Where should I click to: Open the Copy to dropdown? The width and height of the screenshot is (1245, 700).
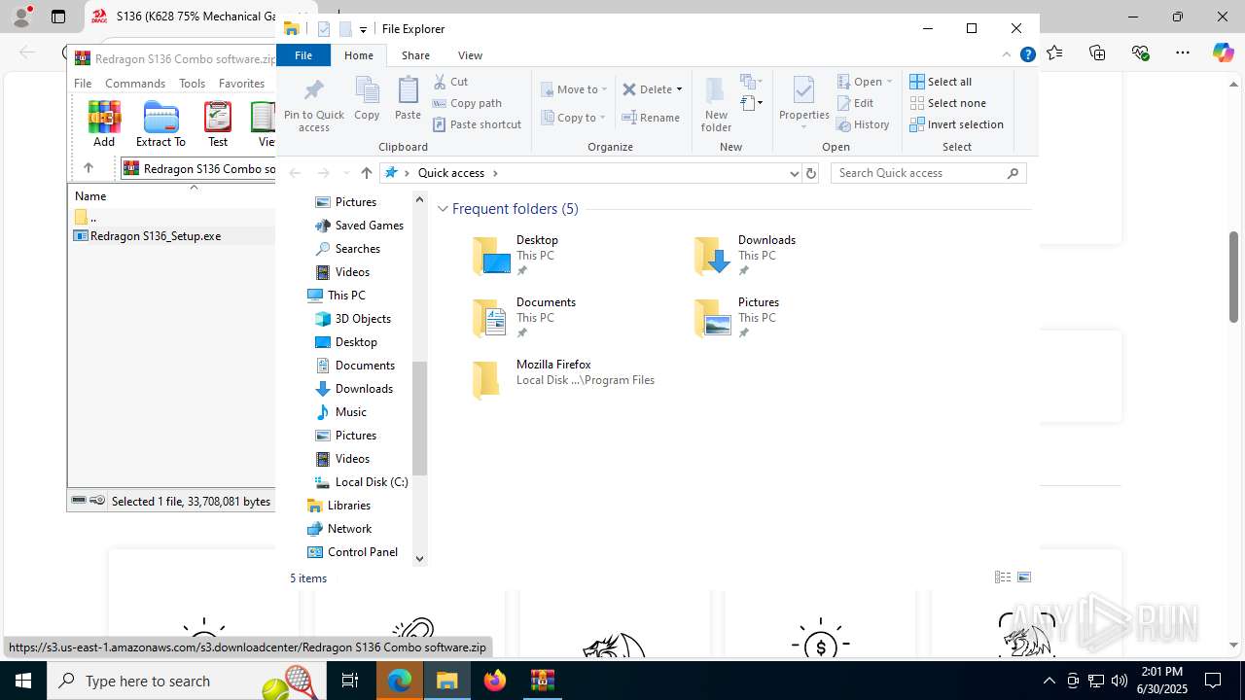click(574, 118)
